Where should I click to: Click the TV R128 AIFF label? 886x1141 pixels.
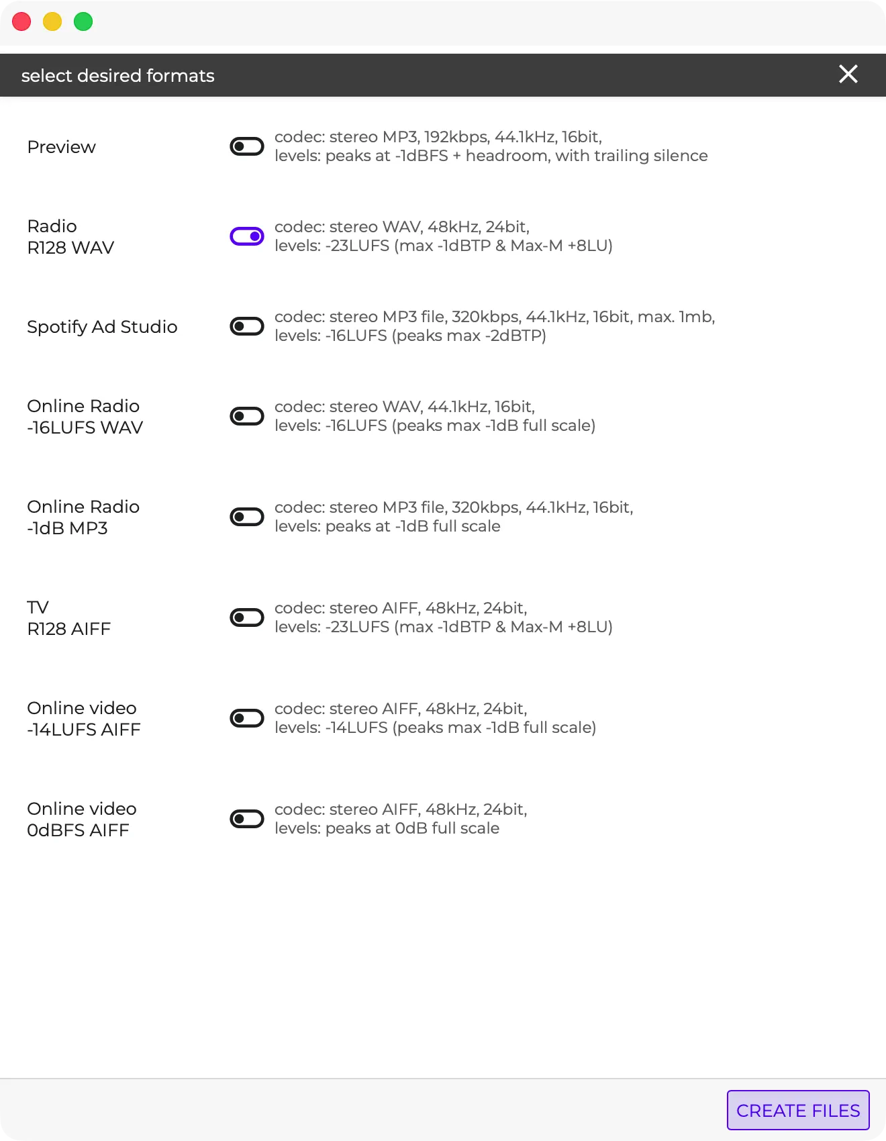point(68,617)
